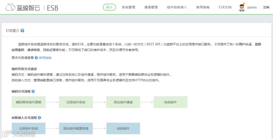Open 使用指南 in the top navigation
This screenshot has height=139, width=273.
[203, 7]
